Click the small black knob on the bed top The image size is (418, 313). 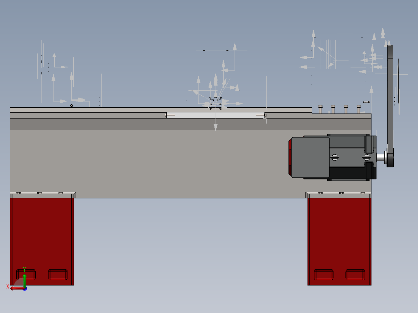click(72, 105)
